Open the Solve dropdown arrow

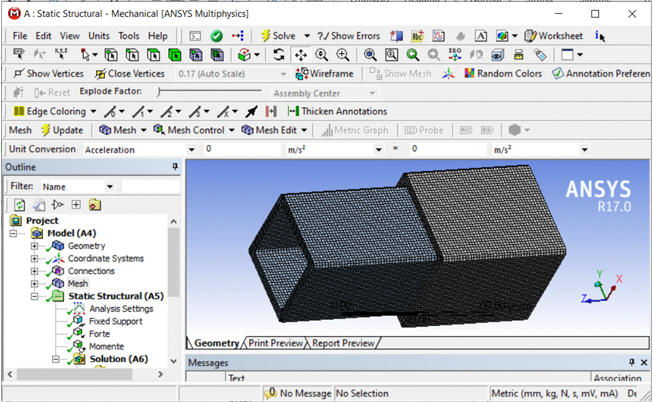coord(307,36)
